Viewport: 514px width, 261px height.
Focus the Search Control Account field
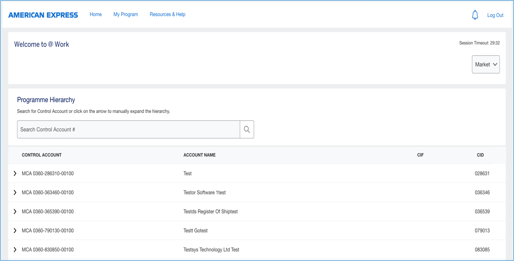click(x=128, y=129)
